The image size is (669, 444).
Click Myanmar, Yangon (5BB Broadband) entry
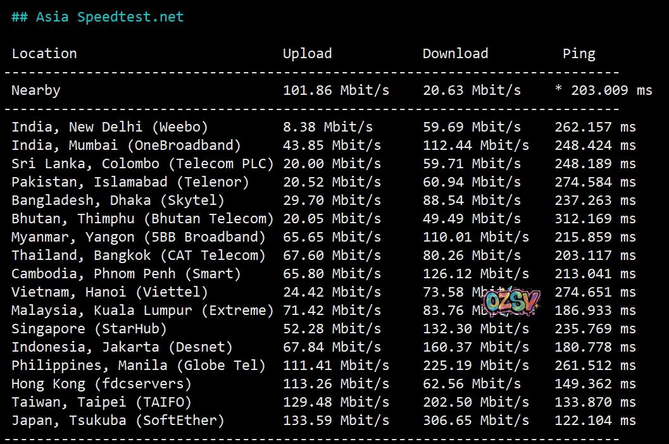tap(139, 237)
